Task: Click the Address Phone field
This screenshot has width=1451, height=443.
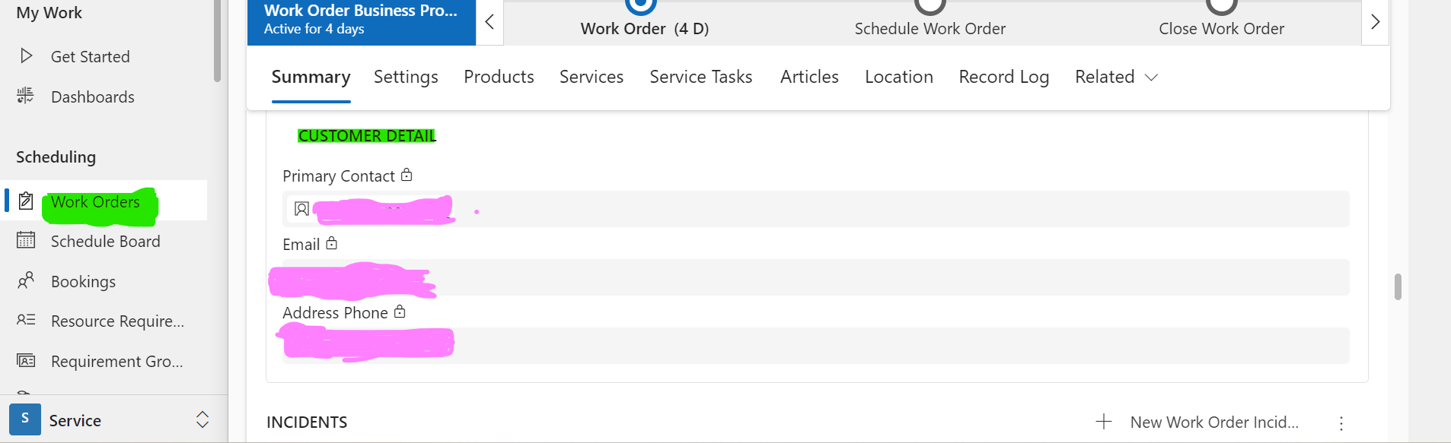Action: [x=815, y=346]
